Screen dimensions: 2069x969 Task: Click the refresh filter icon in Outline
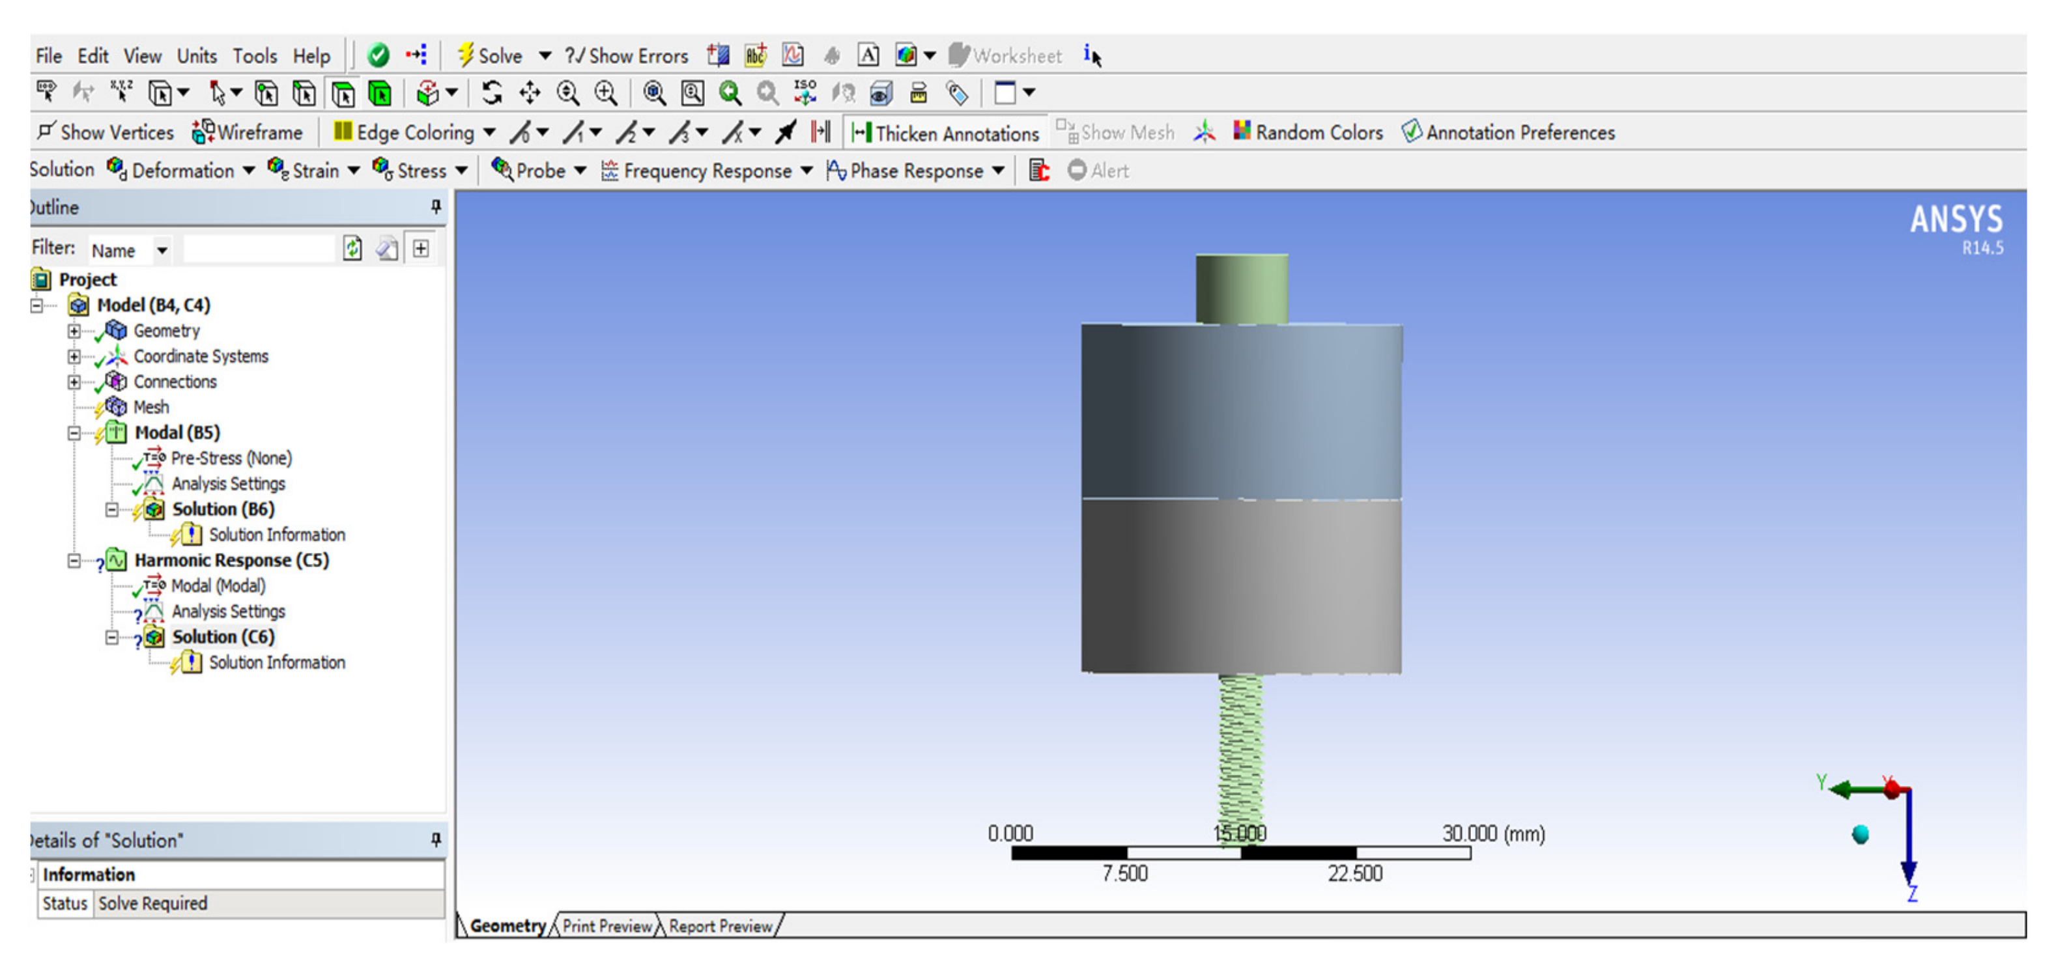[352, 249]
